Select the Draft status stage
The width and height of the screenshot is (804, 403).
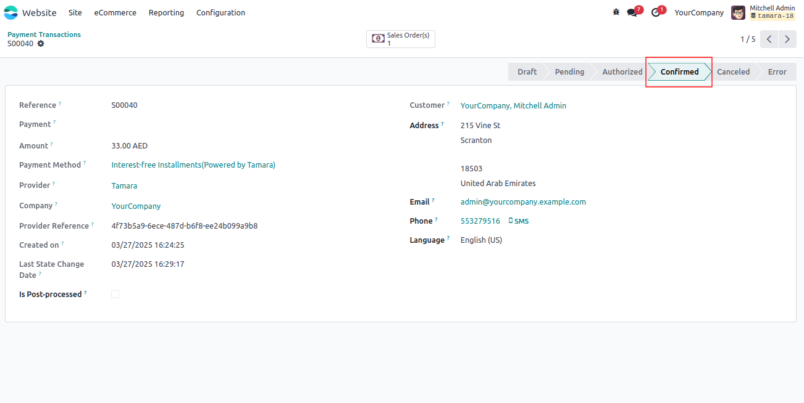527,71
